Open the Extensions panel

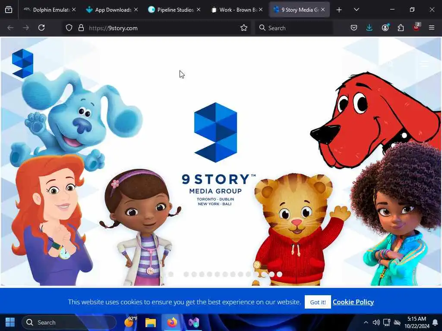click(x=401, y=28)
